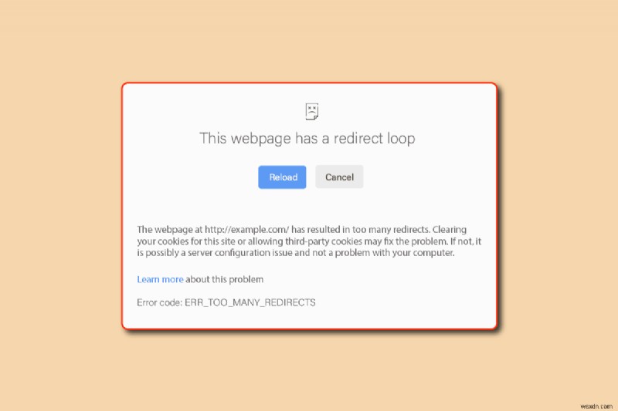Click the Cancel button
This screenshot has height=411, width=618.
pyautogui.click(x=339, y=177)
